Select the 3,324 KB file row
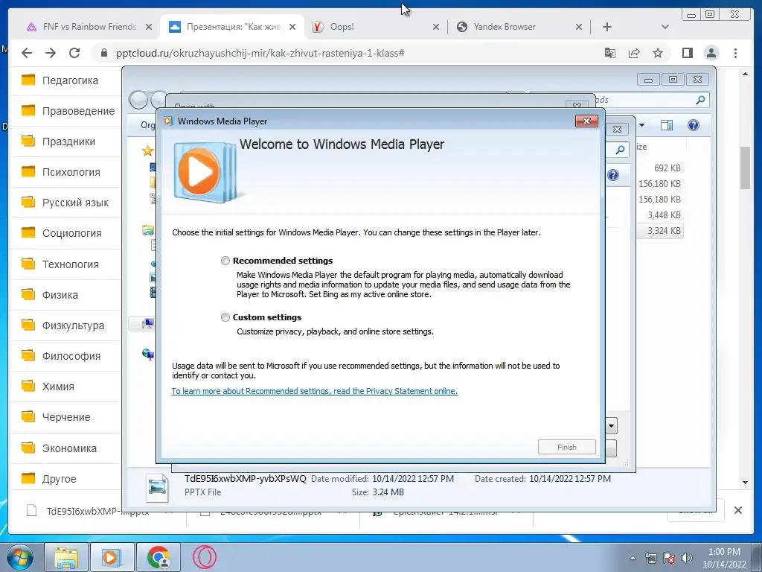The width and height of the screenshot is (762, 572). click(x=661, y=231)
